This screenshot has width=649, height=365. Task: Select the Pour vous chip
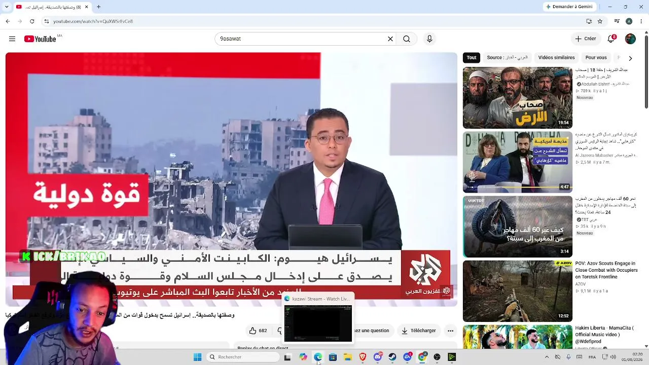596,58
